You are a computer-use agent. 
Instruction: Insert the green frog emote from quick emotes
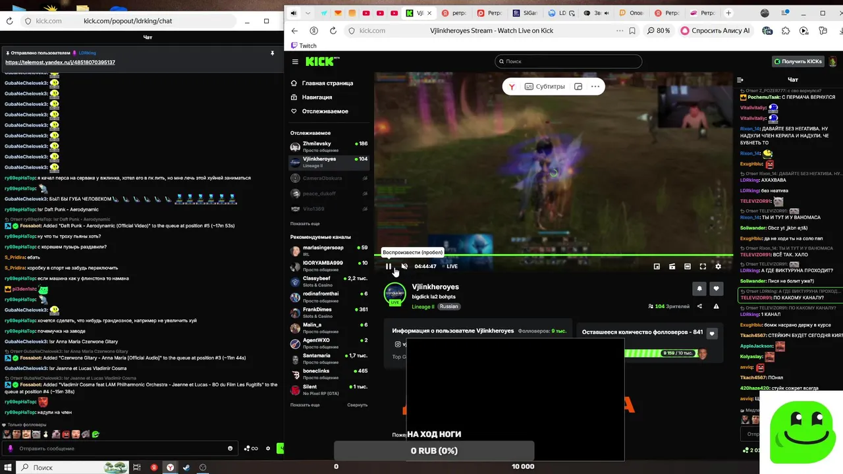[95, 434]
